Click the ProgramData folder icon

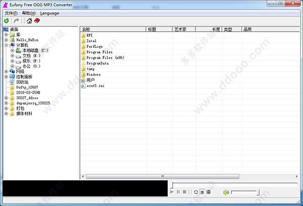click(x=83, y=63)
